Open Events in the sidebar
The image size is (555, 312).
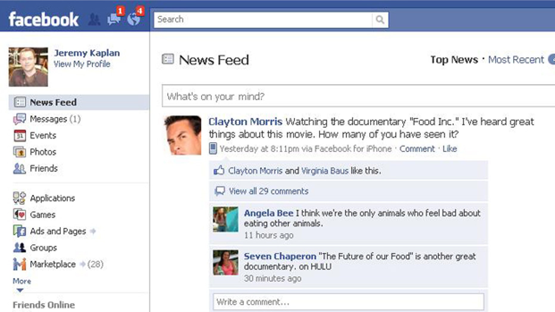point(43,135)
